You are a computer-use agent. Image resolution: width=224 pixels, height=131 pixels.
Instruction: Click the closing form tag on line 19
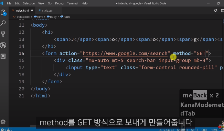tap(52, 82)
